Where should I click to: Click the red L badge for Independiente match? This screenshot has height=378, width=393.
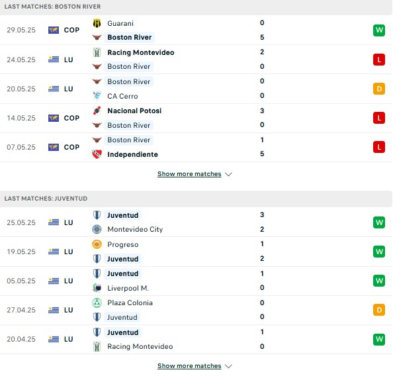[x=379, y=147]
